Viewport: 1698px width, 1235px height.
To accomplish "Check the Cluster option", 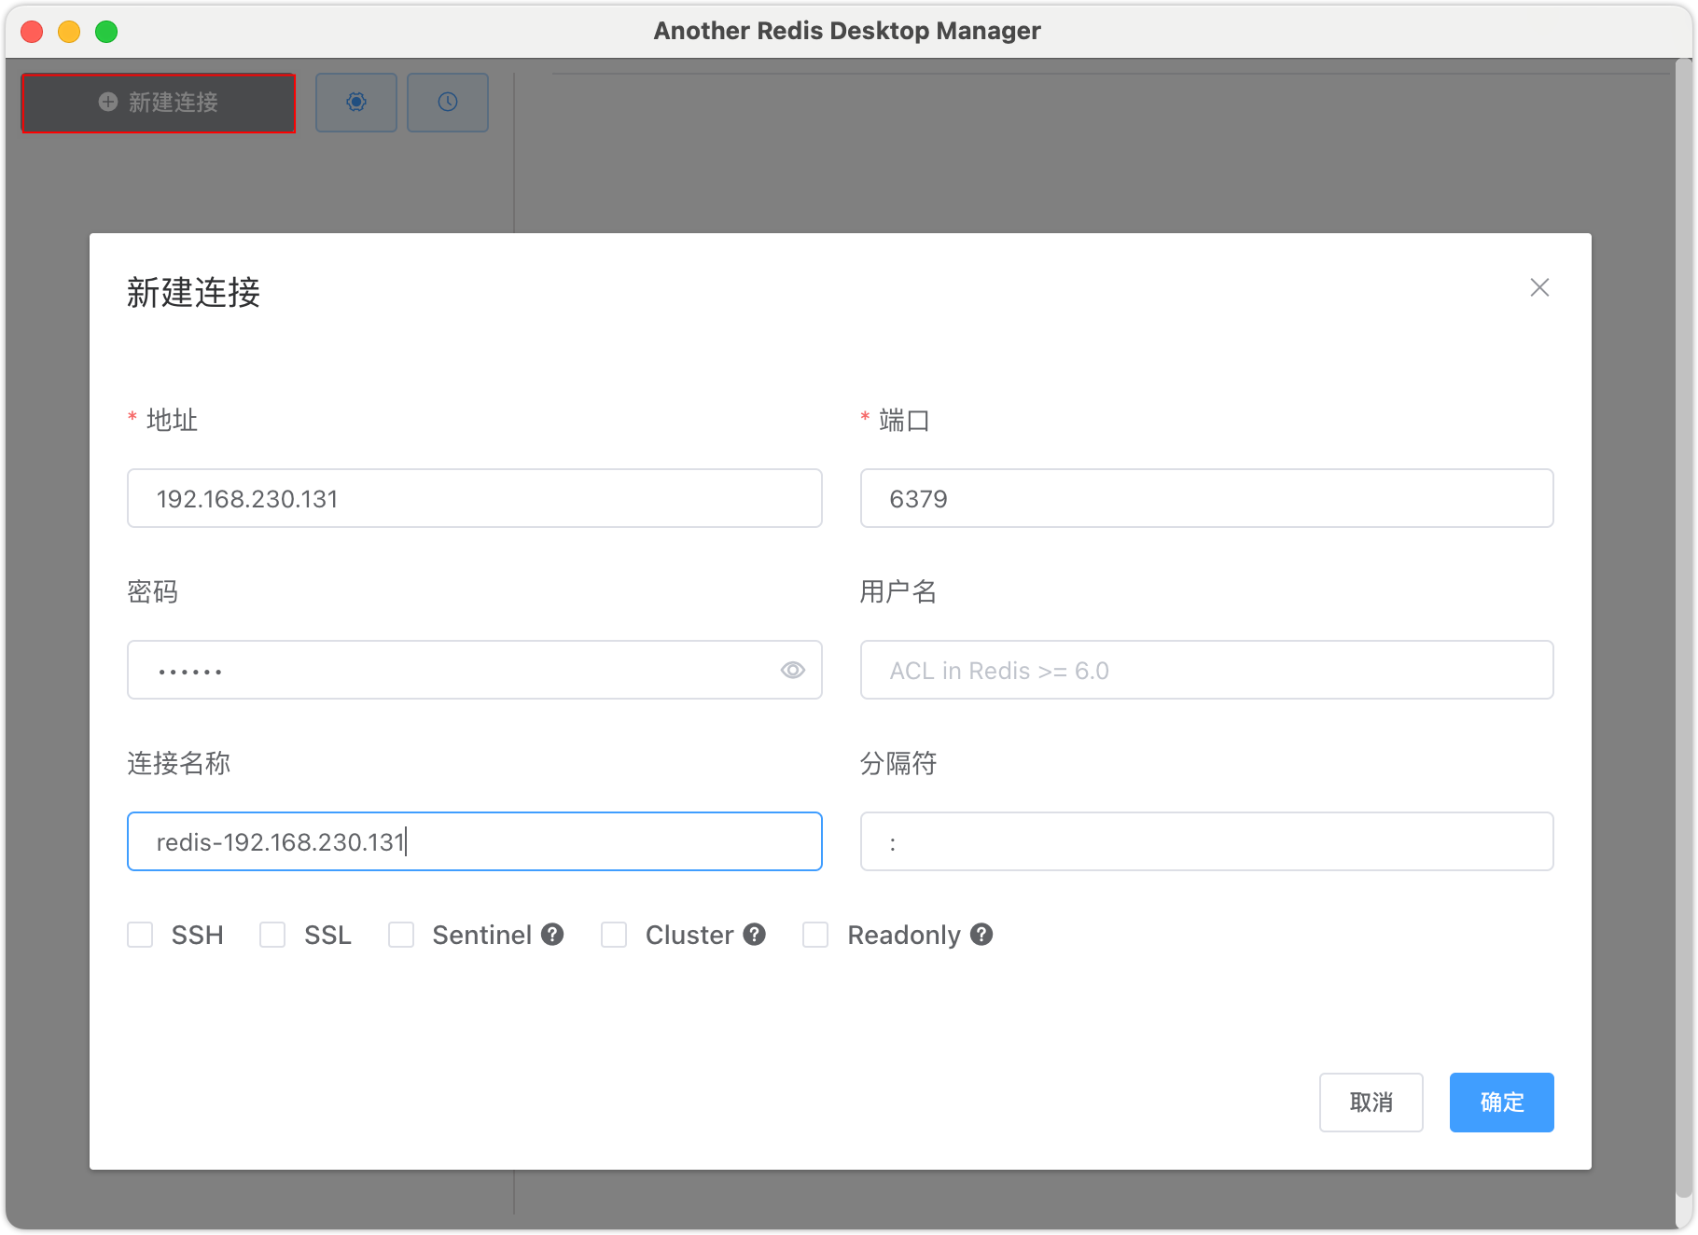I will coord(614,935).
